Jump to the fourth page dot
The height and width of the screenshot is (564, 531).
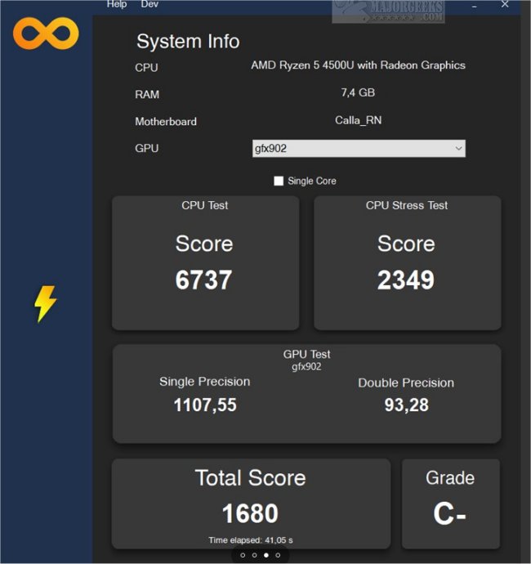point(278,555)
